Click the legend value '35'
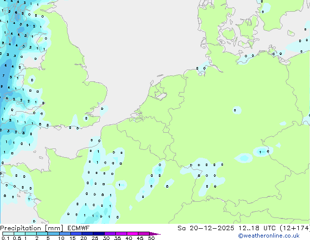 point(117,238)
